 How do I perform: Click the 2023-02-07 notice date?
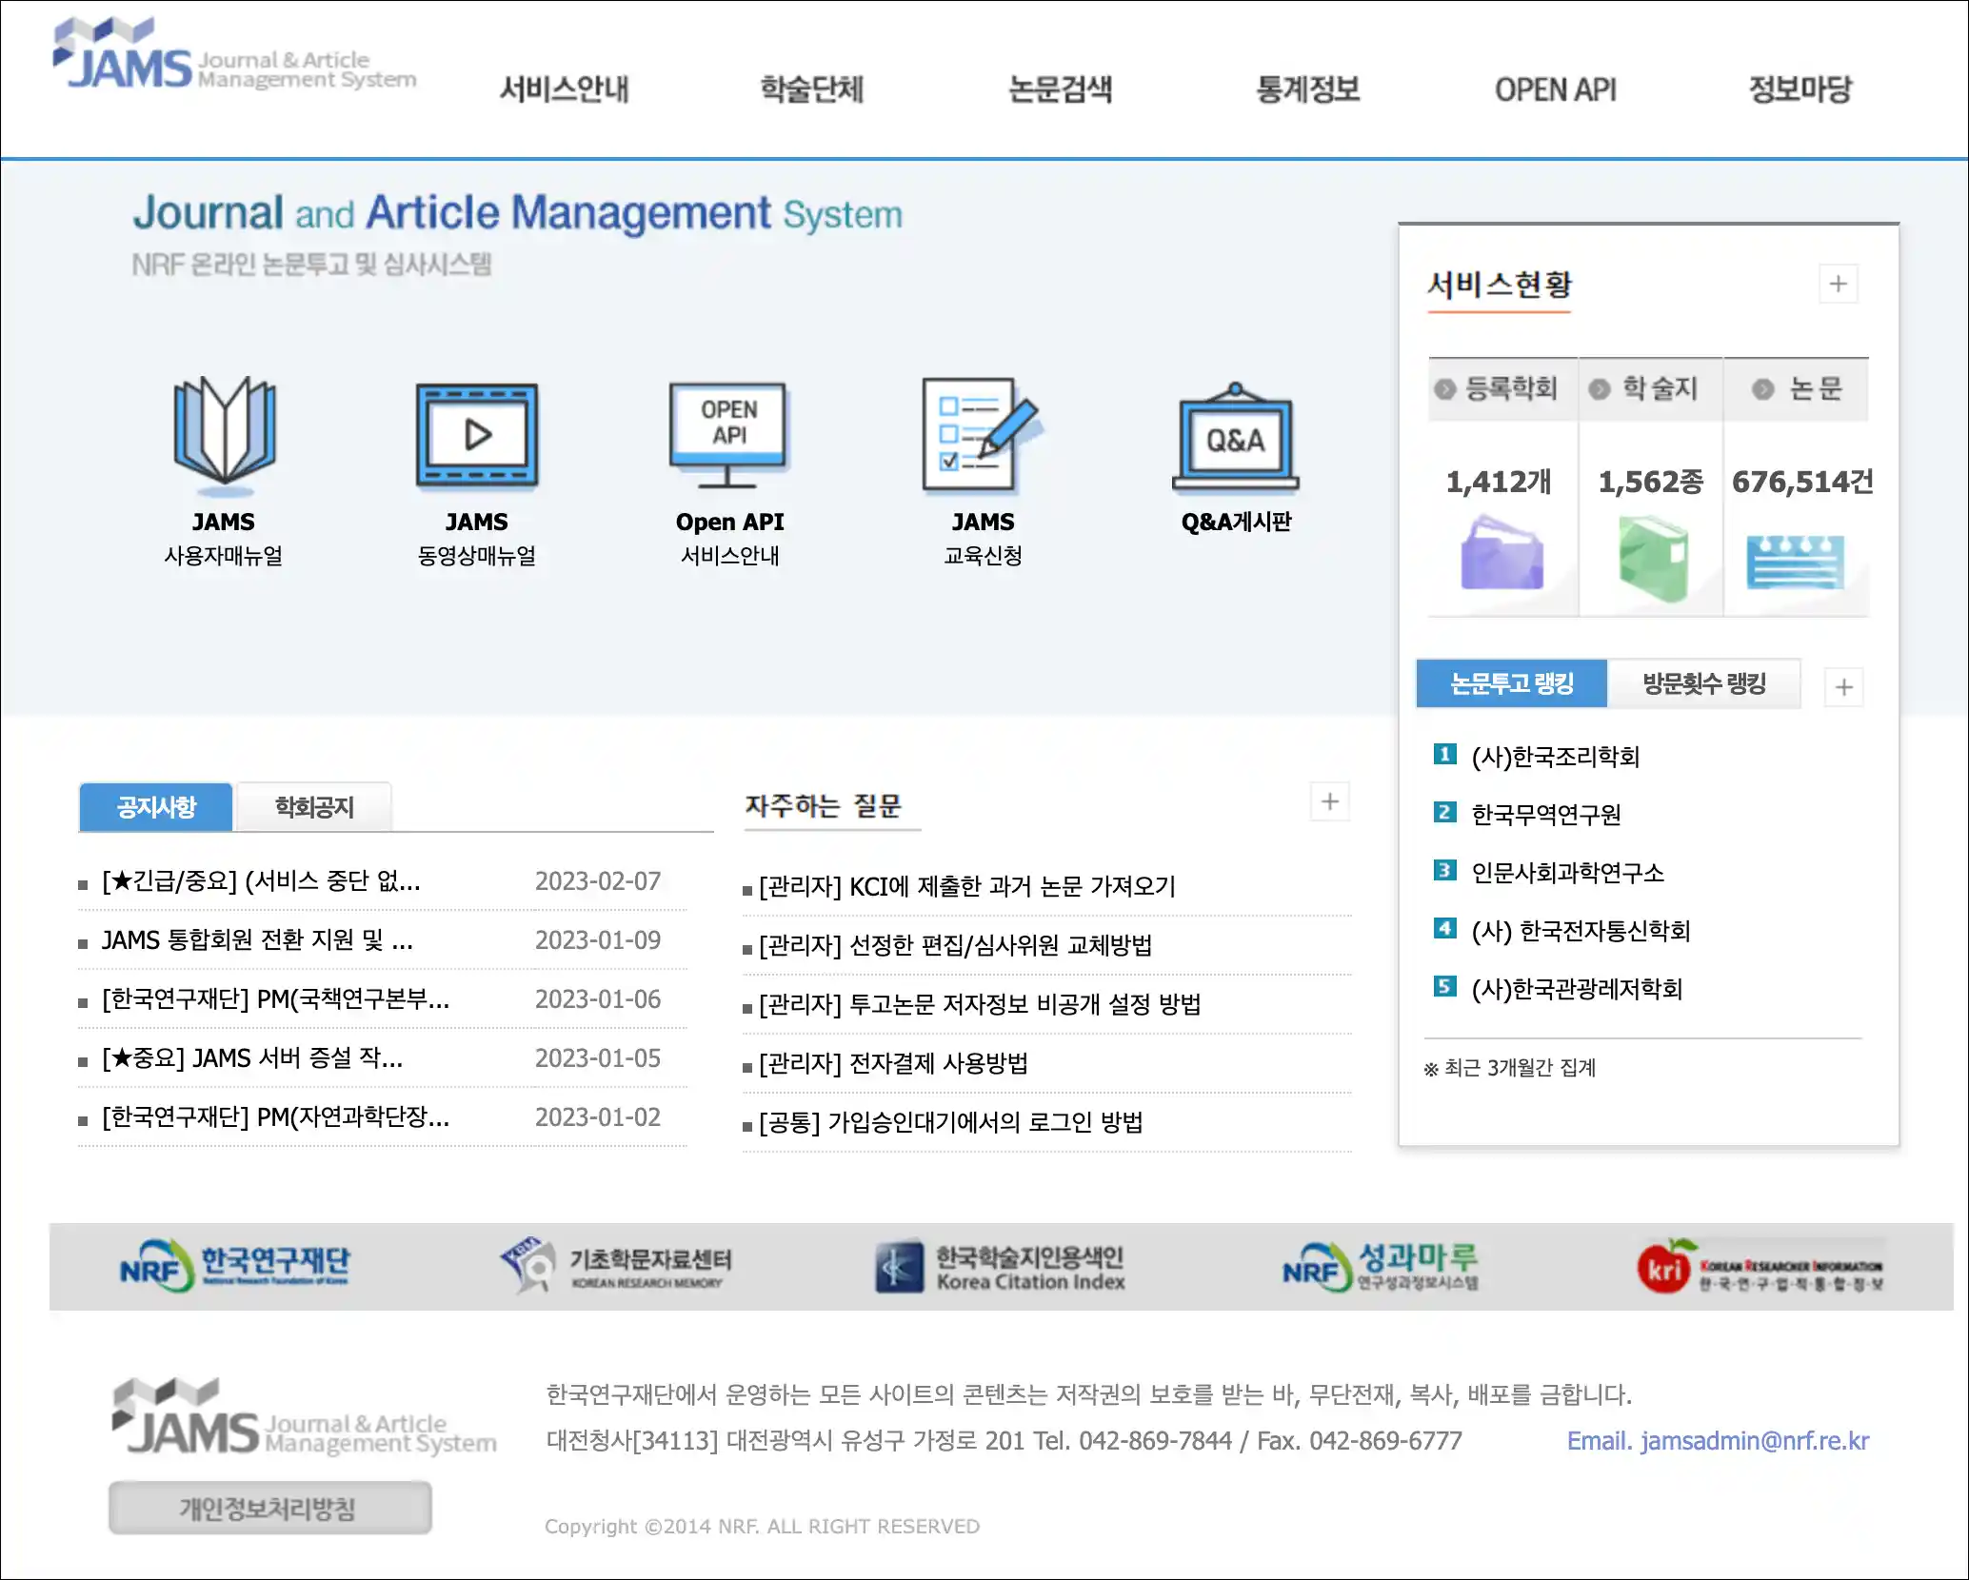tap(598, 881)
